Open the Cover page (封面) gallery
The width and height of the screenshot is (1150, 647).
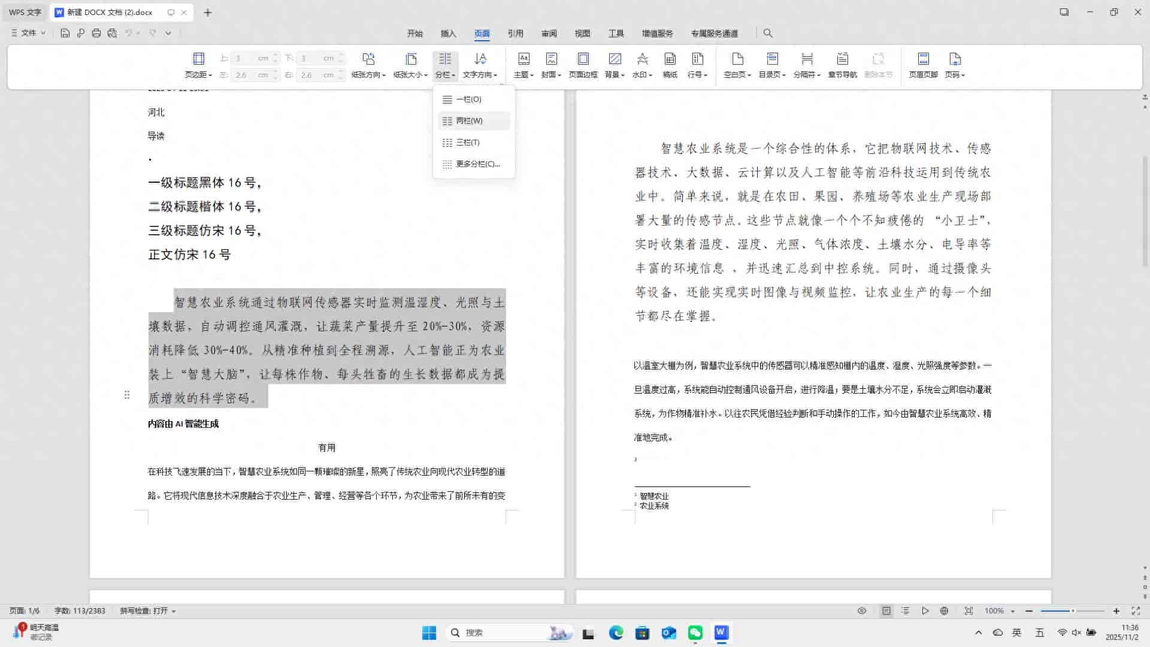pyautogui.click(x=551, y=65)
